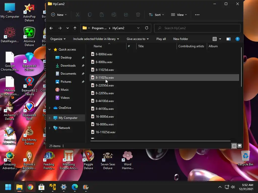Open Microsoft Store from taskbar
Viewport: 258px width, 193px height.
(42, 187)
